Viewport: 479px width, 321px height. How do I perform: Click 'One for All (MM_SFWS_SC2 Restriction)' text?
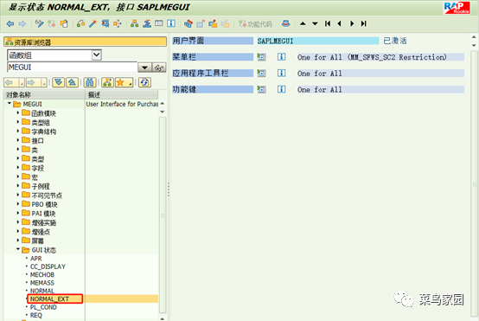[x=372, y=57]
